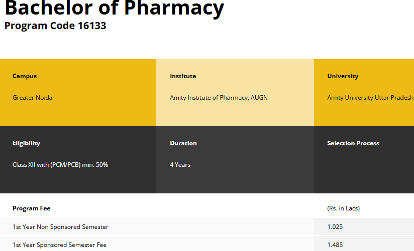Select the 1st Year Sponsored Semester Fee row
This screenshot has height=251, width=414.
[60, 245]
